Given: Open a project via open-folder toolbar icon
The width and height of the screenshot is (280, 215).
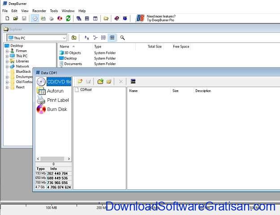Looking at the screenshot, I should (16, 18).
